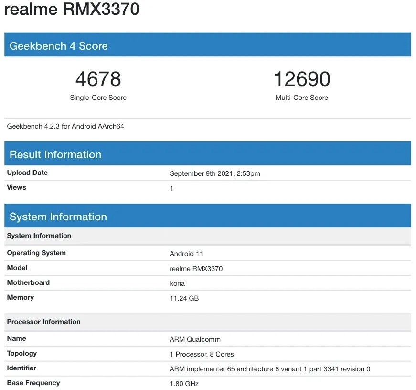Select the kona motherboard value
The width and height of the screenshot is (416, 390).
(x=177, y=283)
